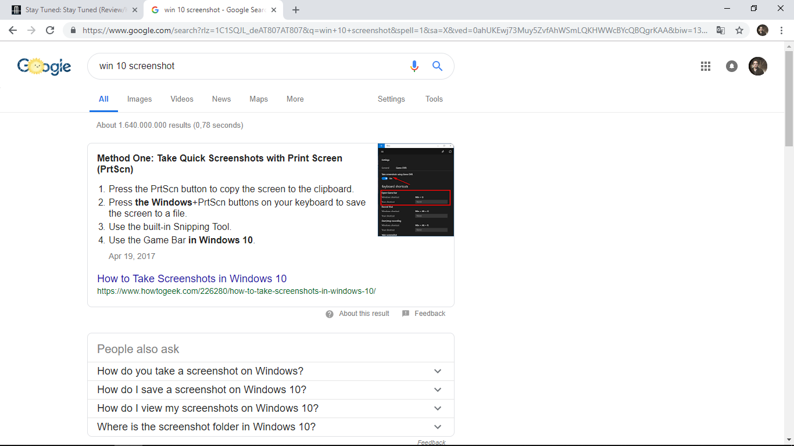Viewport: 794px width, 446px height.
Task: Reload the current page
Action: tap(50, 30)
